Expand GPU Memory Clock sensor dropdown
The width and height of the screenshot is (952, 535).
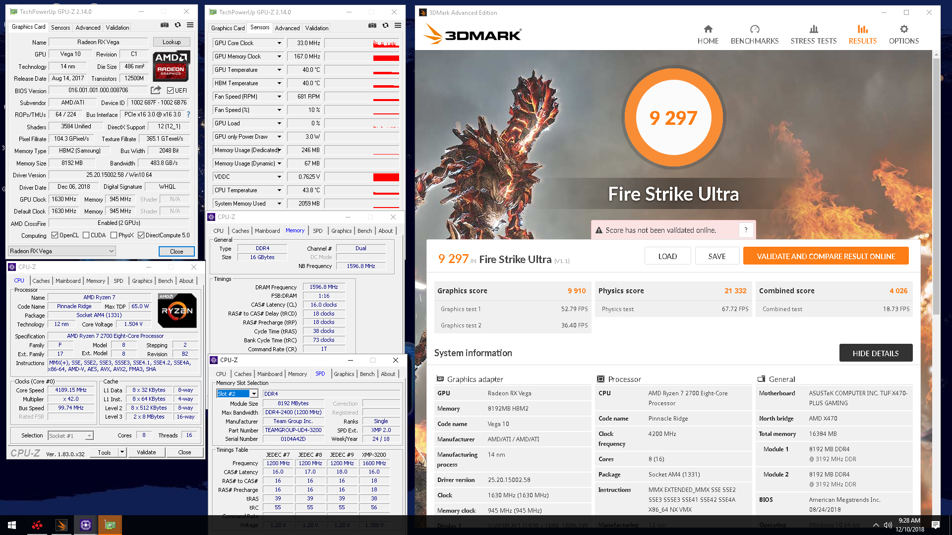click(279, 56)
